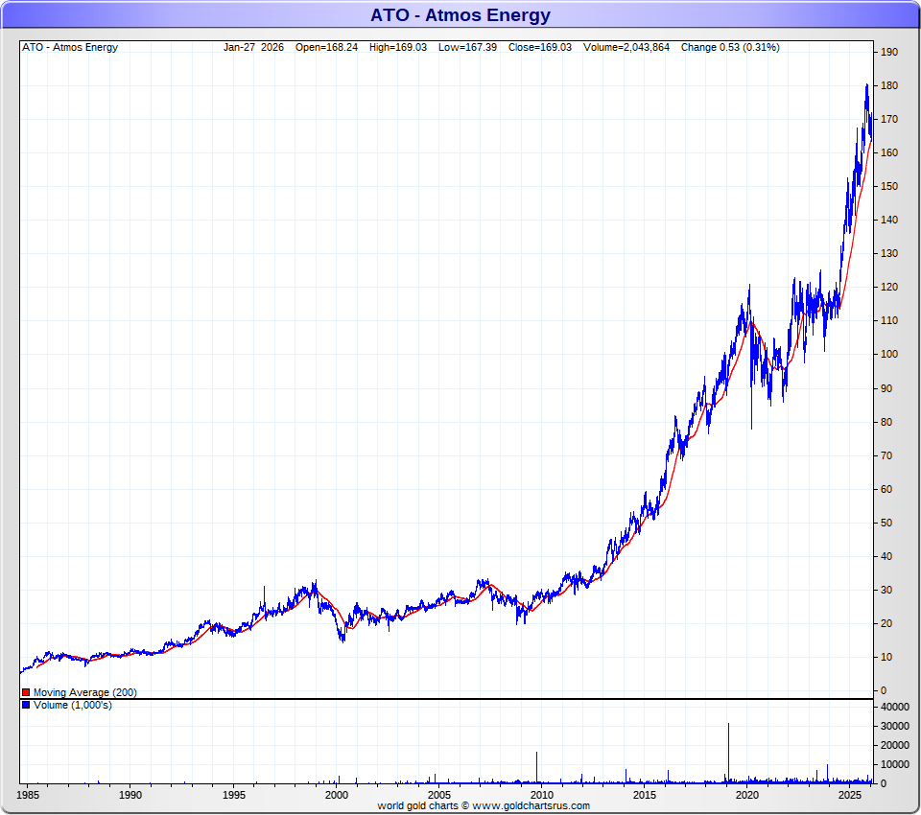This screenshot has height=815, width=921.
Task: Click the 10 price axis label
Action: 886,657
